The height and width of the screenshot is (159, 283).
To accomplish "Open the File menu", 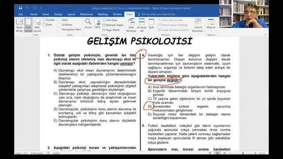I will point(21,14).
